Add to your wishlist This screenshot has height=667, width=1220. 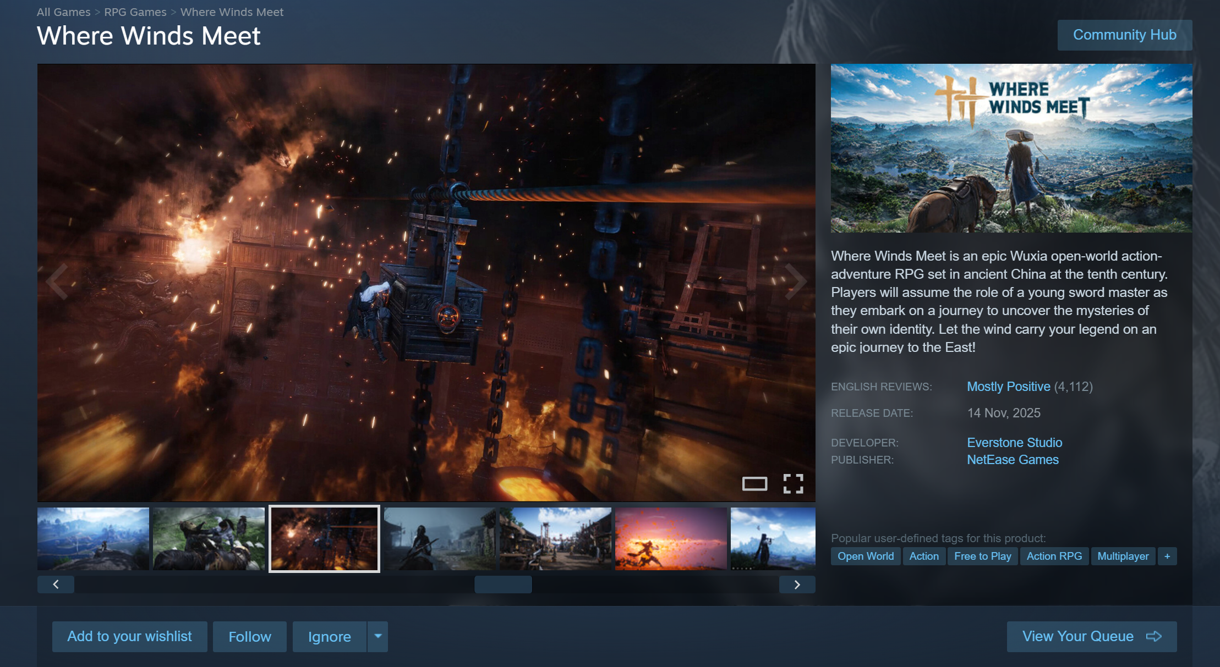pyautogui.click(x=129, y=636)
